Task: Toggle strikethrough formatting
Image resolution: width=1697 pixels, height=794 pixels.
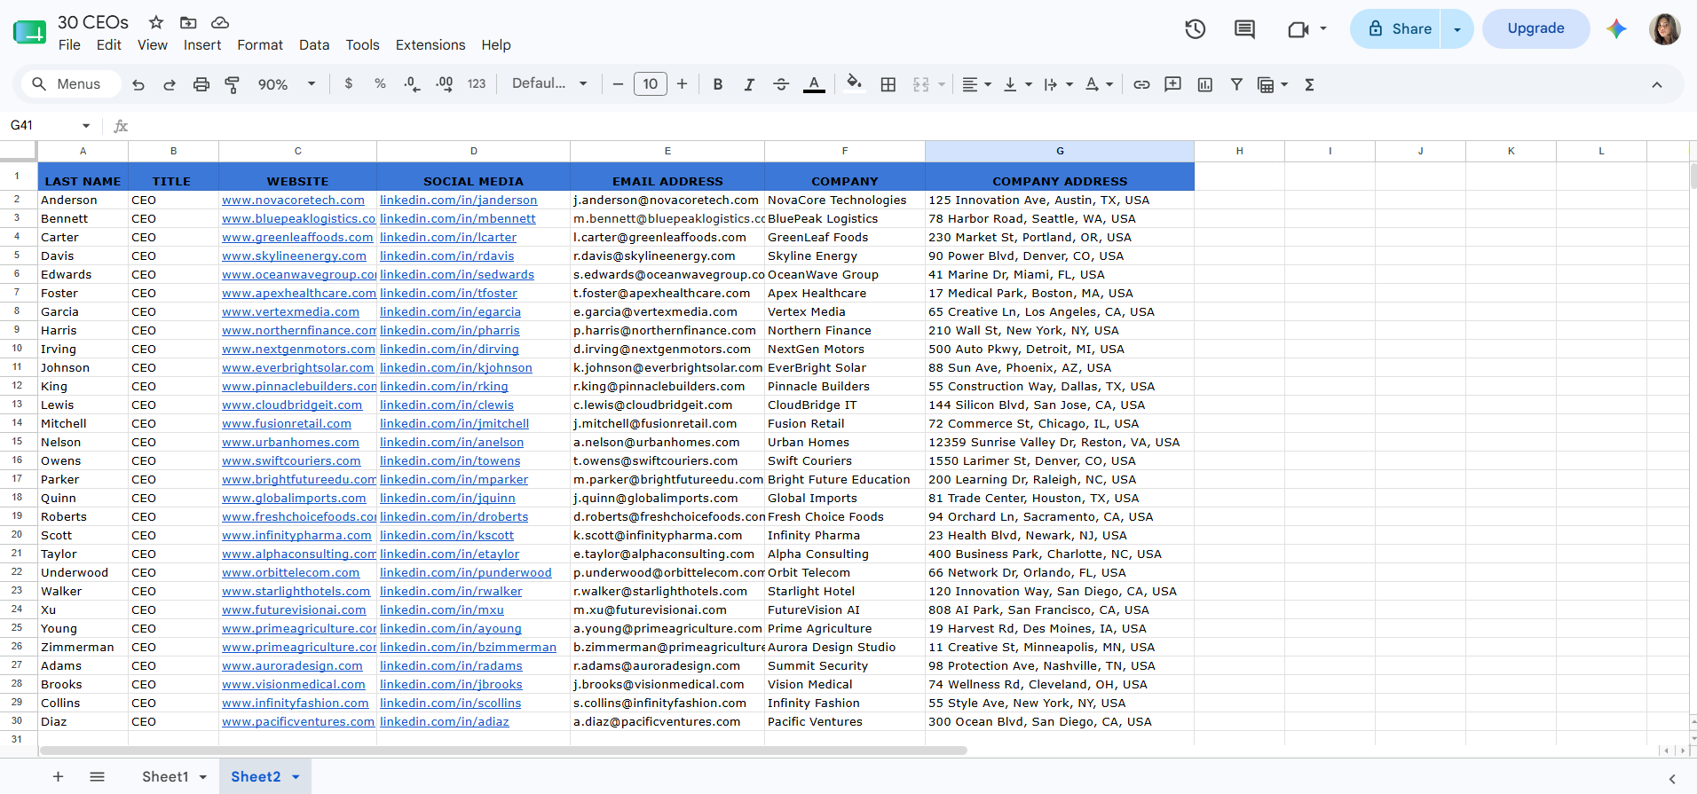Action: click(781, 84)
